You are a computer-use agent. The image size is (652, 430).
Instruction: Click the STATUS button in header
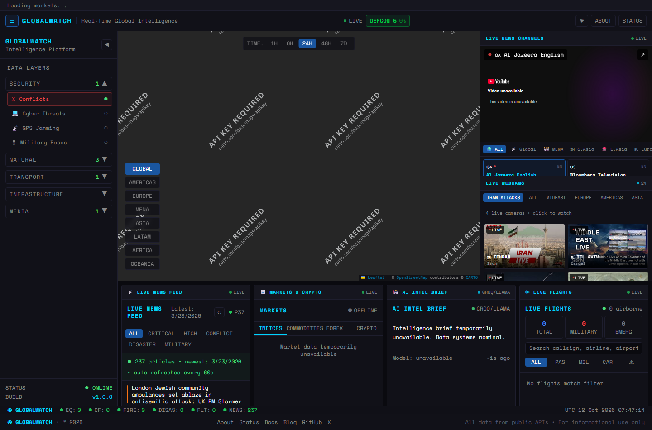coord(633,21)
